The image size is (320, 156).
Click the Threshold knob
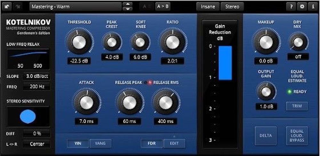coord(79,42)
